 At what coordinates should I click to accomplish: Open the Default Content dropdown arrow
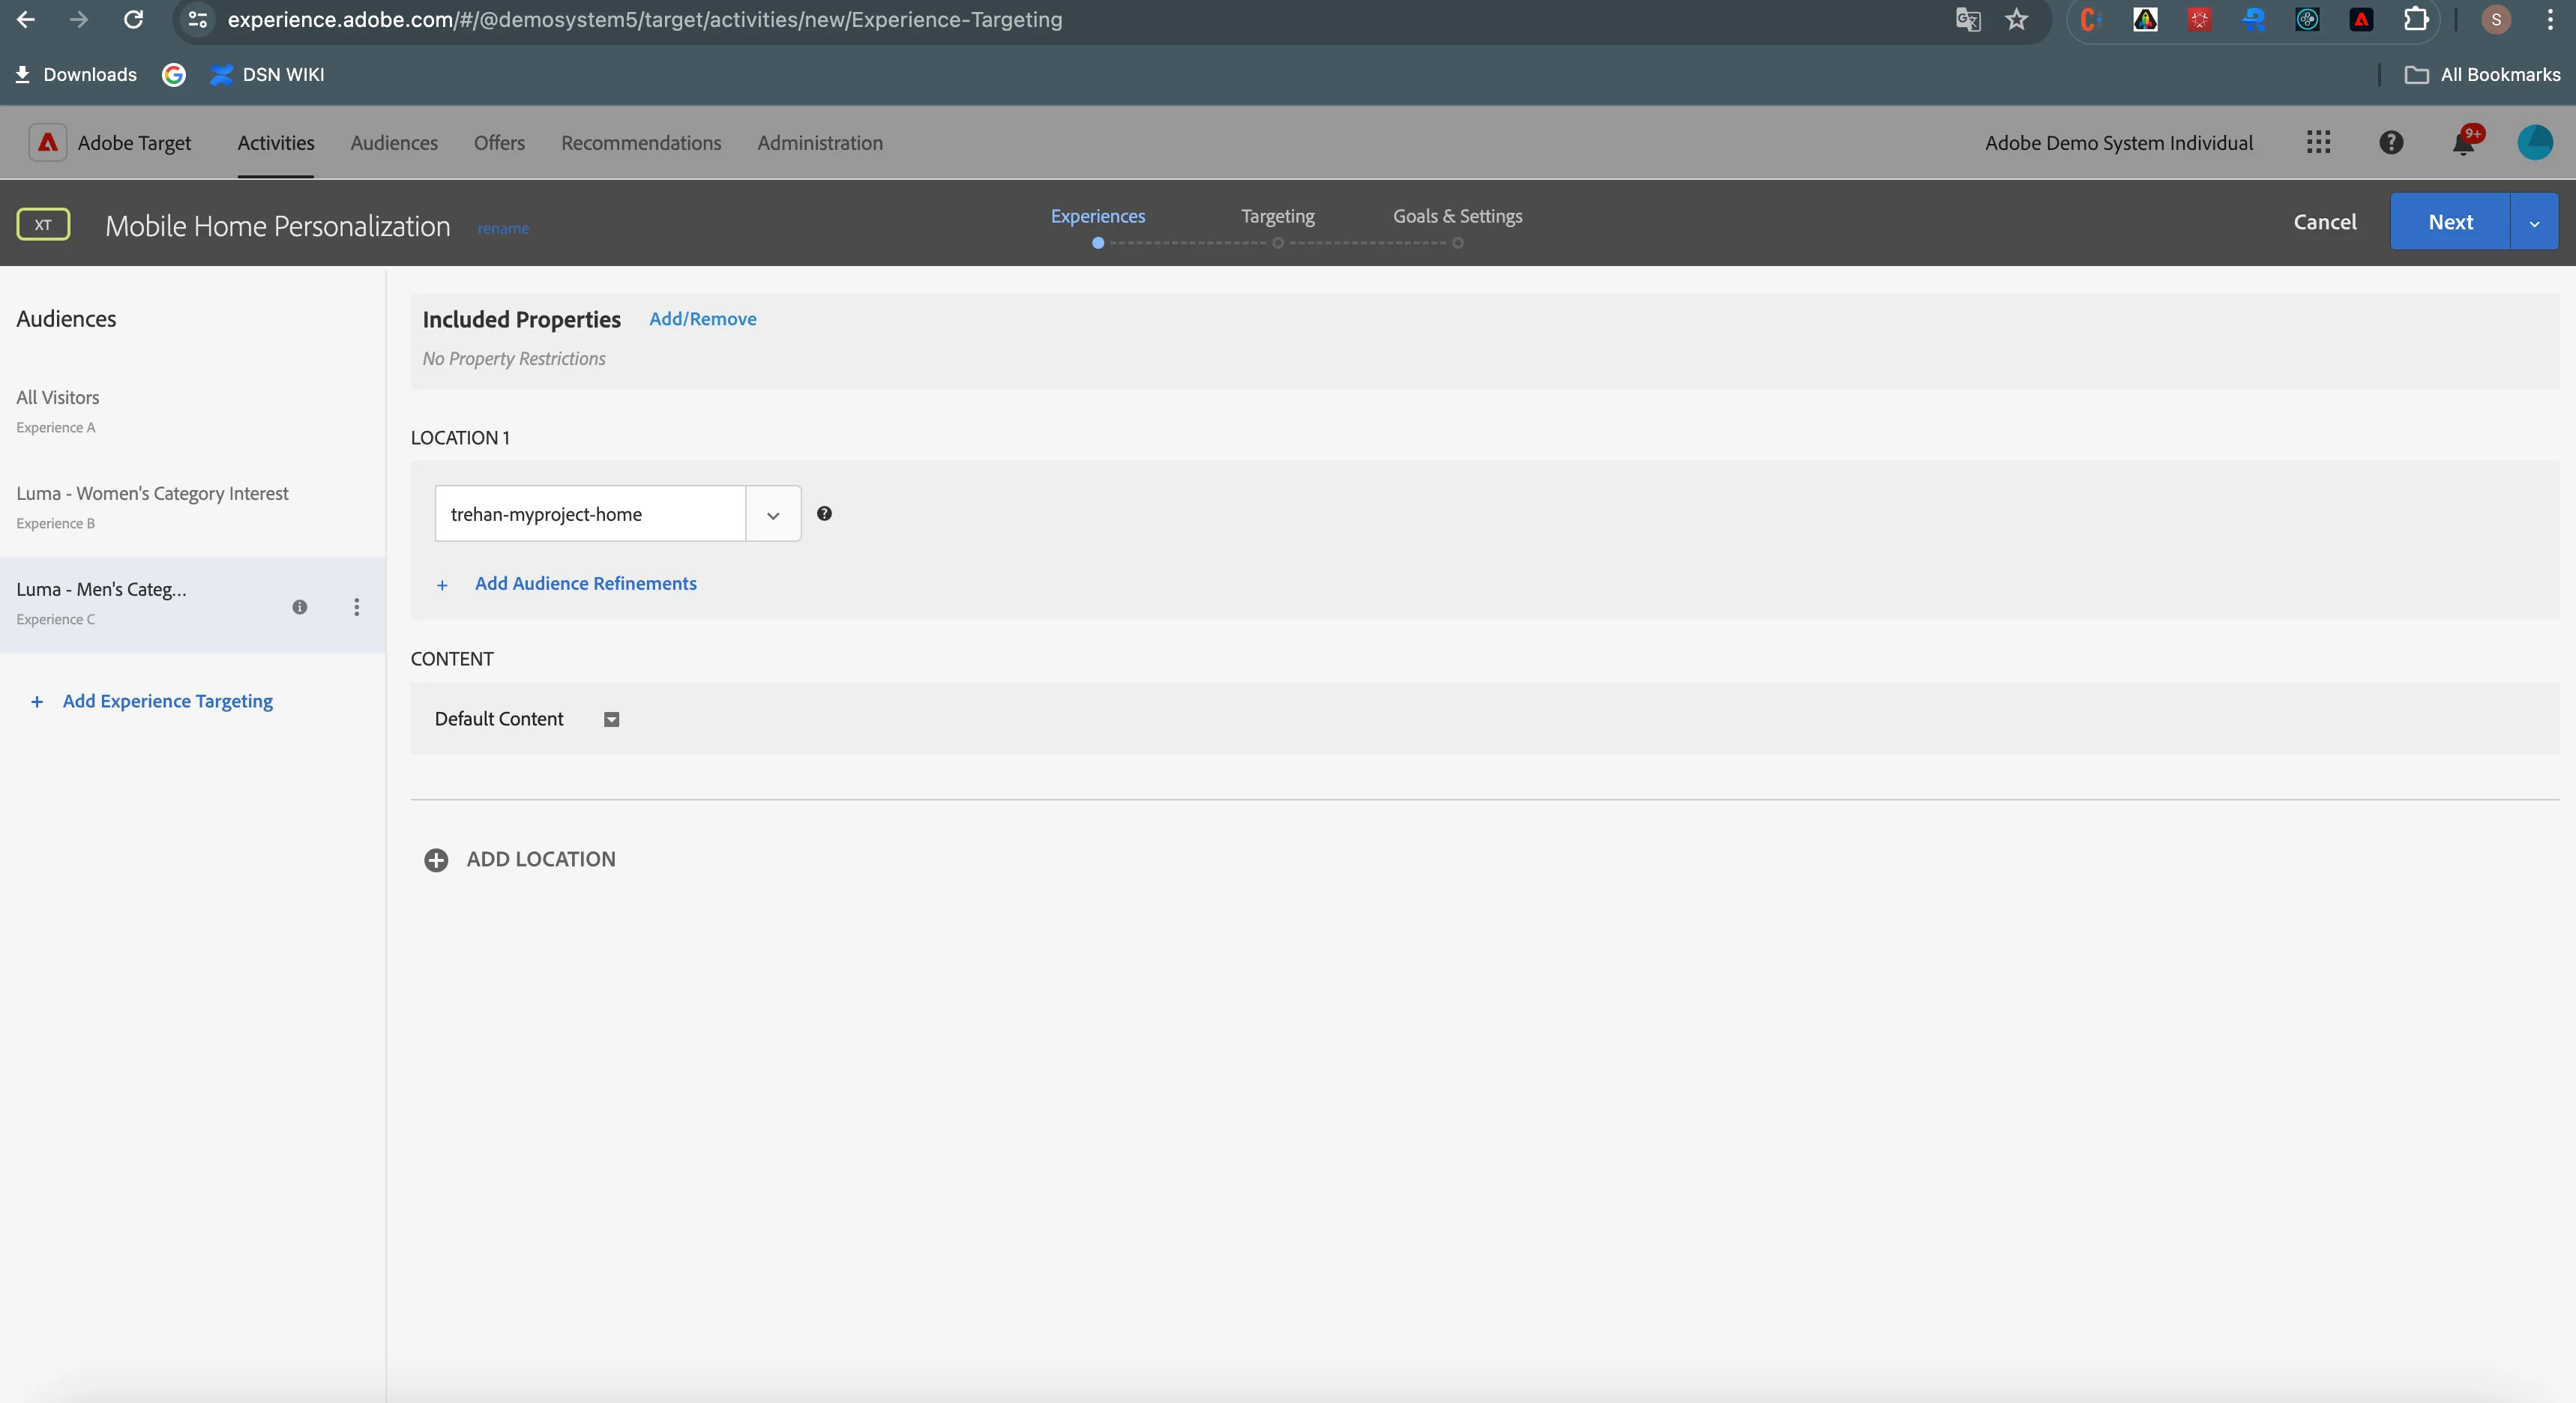(x=612, y=720)
